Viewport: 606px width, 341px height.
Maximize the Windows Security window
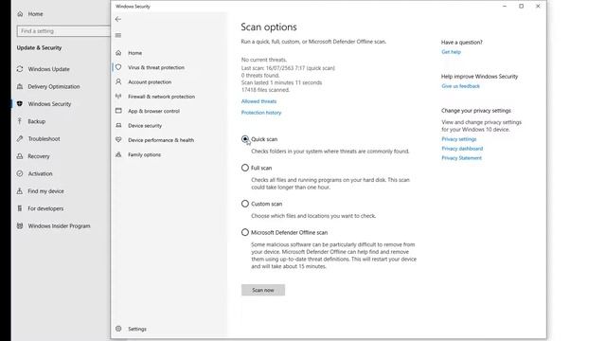[521, 7]
